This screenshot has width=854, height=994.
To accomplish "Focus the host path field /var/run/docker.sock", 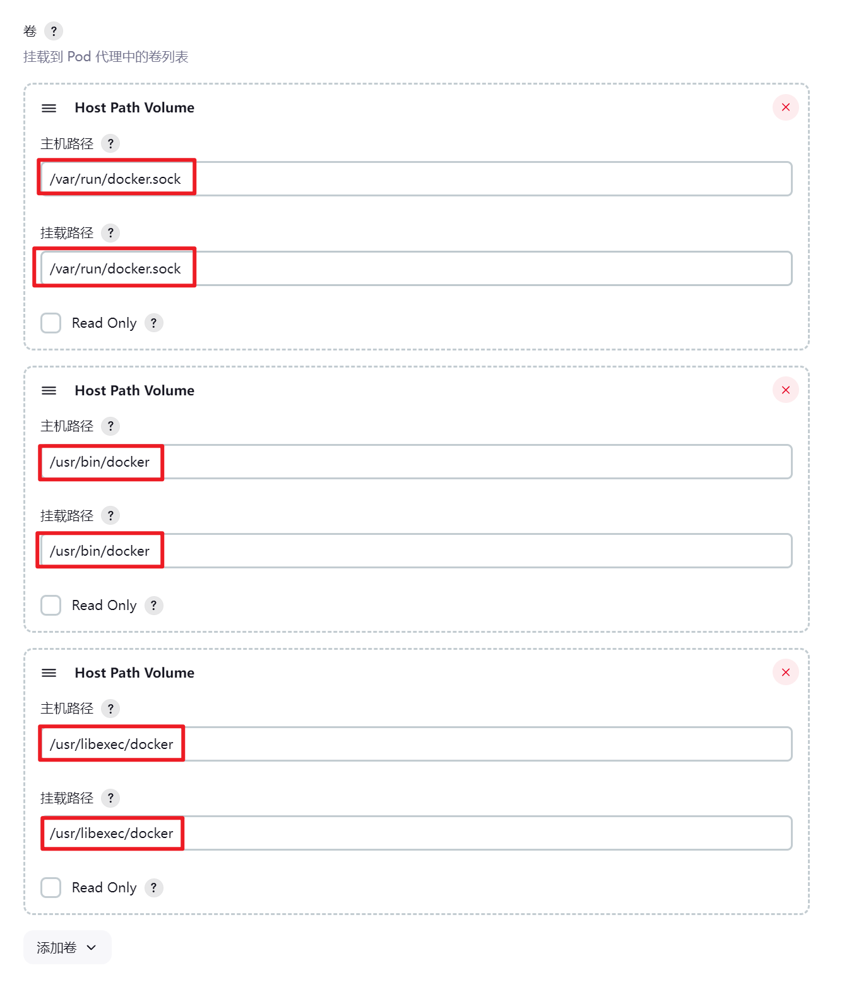I will tap(417, 179).
